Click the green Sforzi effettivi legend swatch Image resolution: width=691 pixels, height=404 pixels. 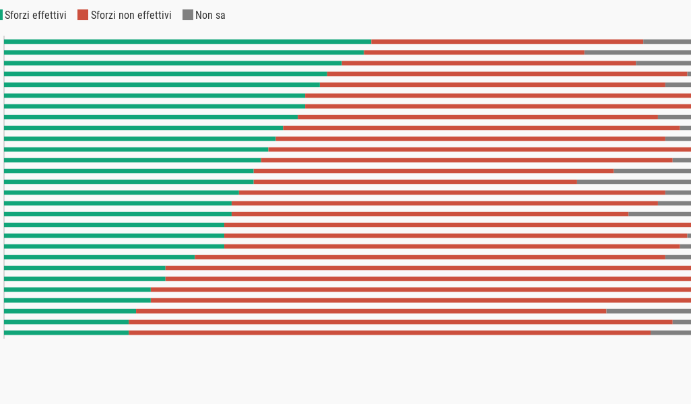click(x=1, y=15)
